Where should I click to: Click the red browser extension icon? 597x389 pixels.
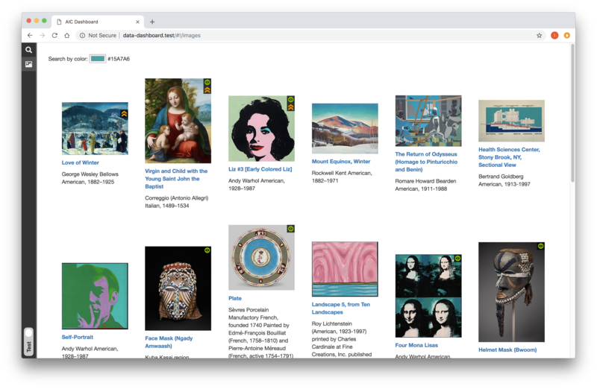pos(554,35)
